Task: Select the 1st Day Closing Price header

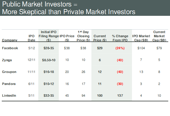Action: coord(83,36)
